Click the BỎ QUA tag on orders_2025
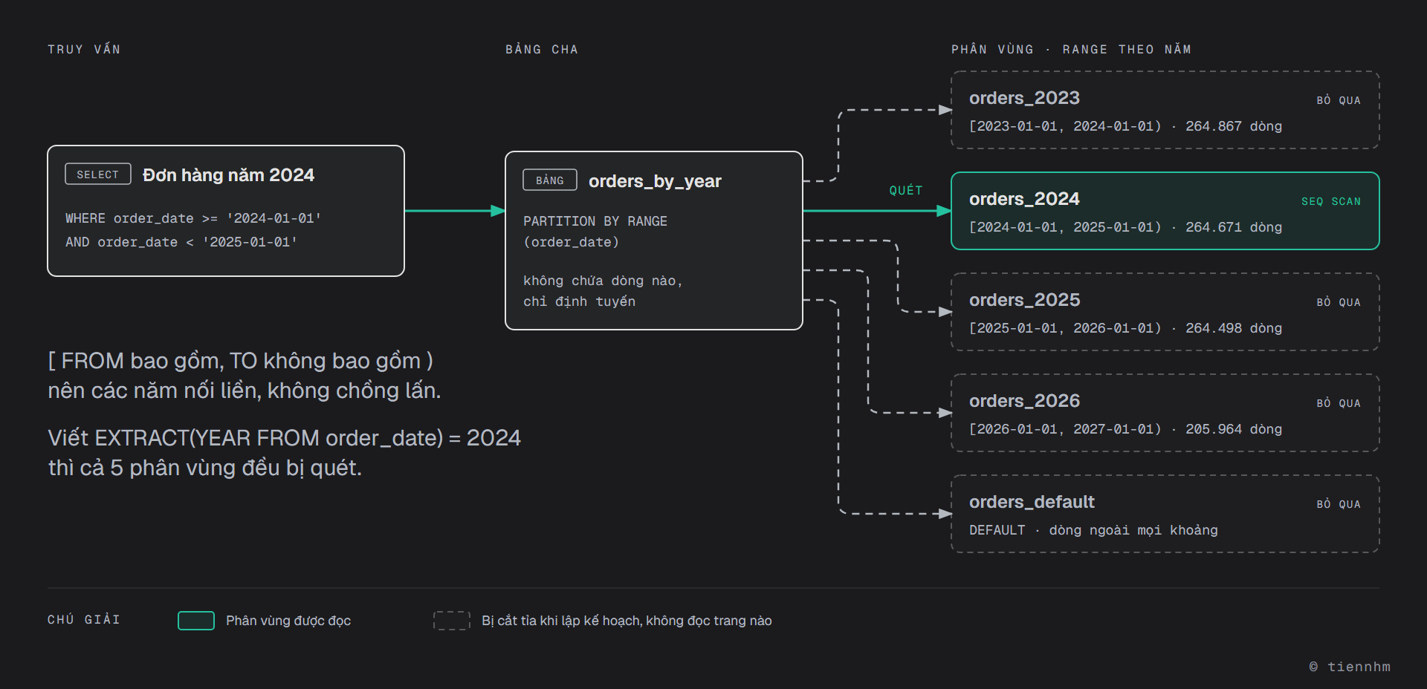 [x=1339, y=302]
